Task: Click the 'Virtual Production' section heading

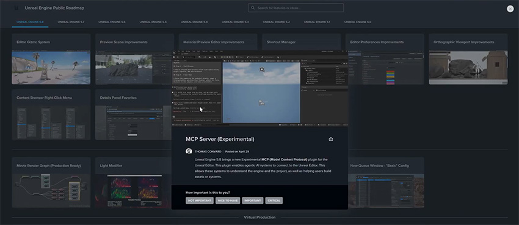Action: click(x=259, y=218)
